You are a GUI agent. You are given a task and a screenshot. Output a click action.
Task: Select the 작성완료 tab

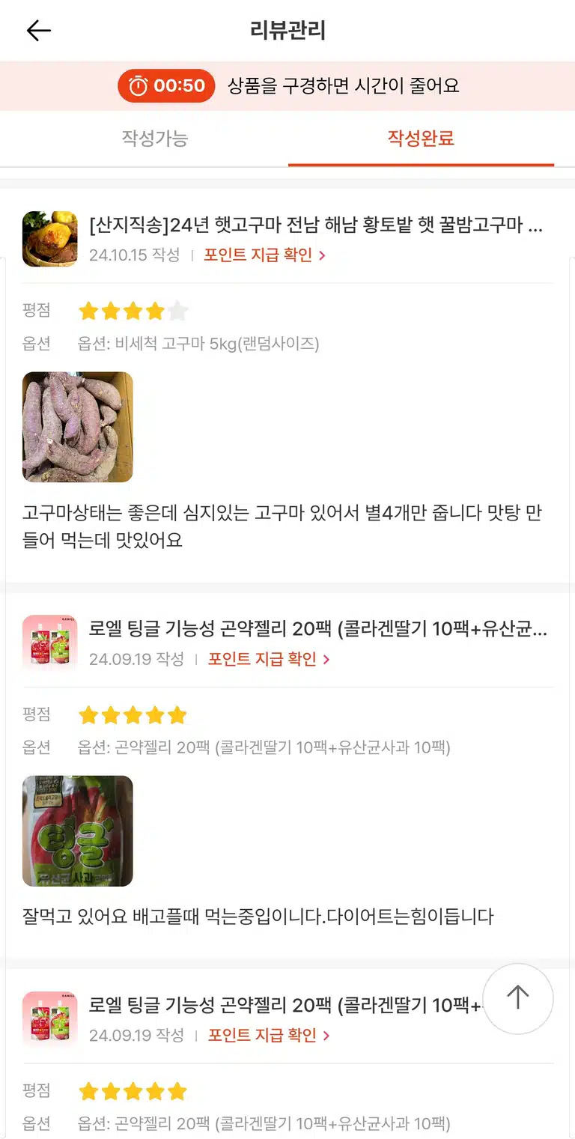(421, 139)
